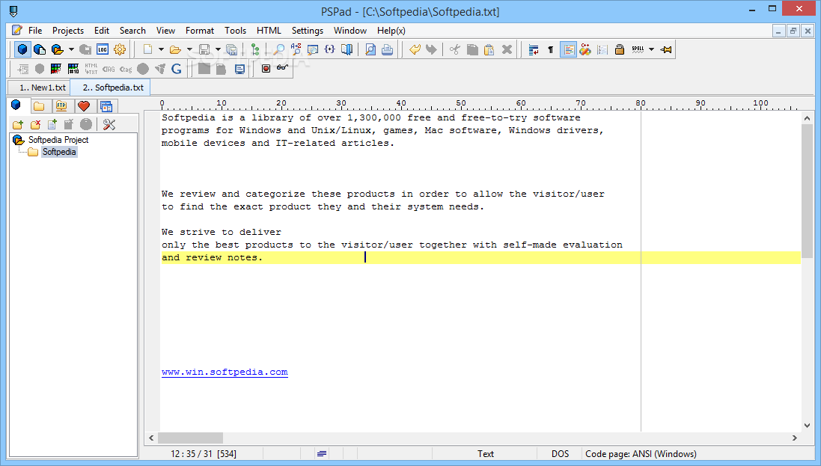Toggle the project panel cube icon in main toolbar
The width and height of the screenshot is (821, 466).
[22, 49]
